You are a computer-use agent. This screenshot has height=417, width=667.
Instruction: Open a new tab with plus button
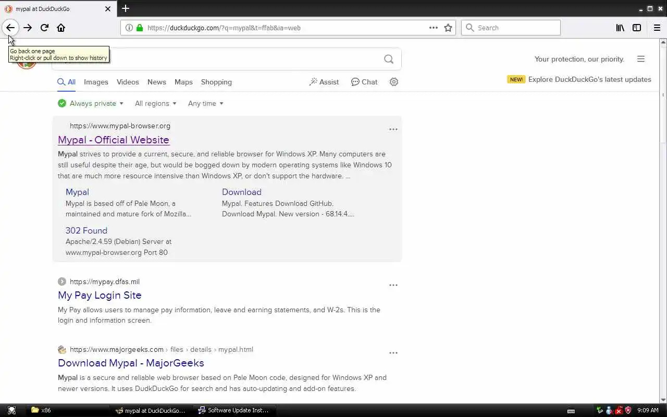pos(126,8)
